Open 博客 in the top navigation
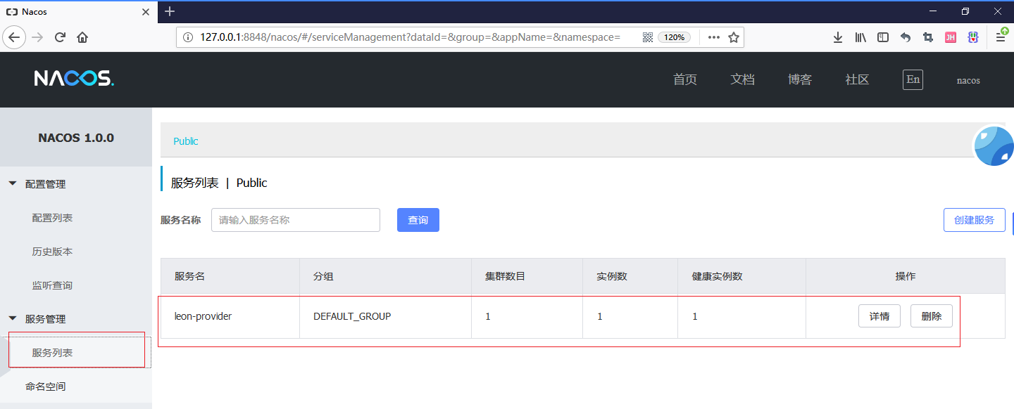Viewport: 1014px width, 409px height. 800,79
